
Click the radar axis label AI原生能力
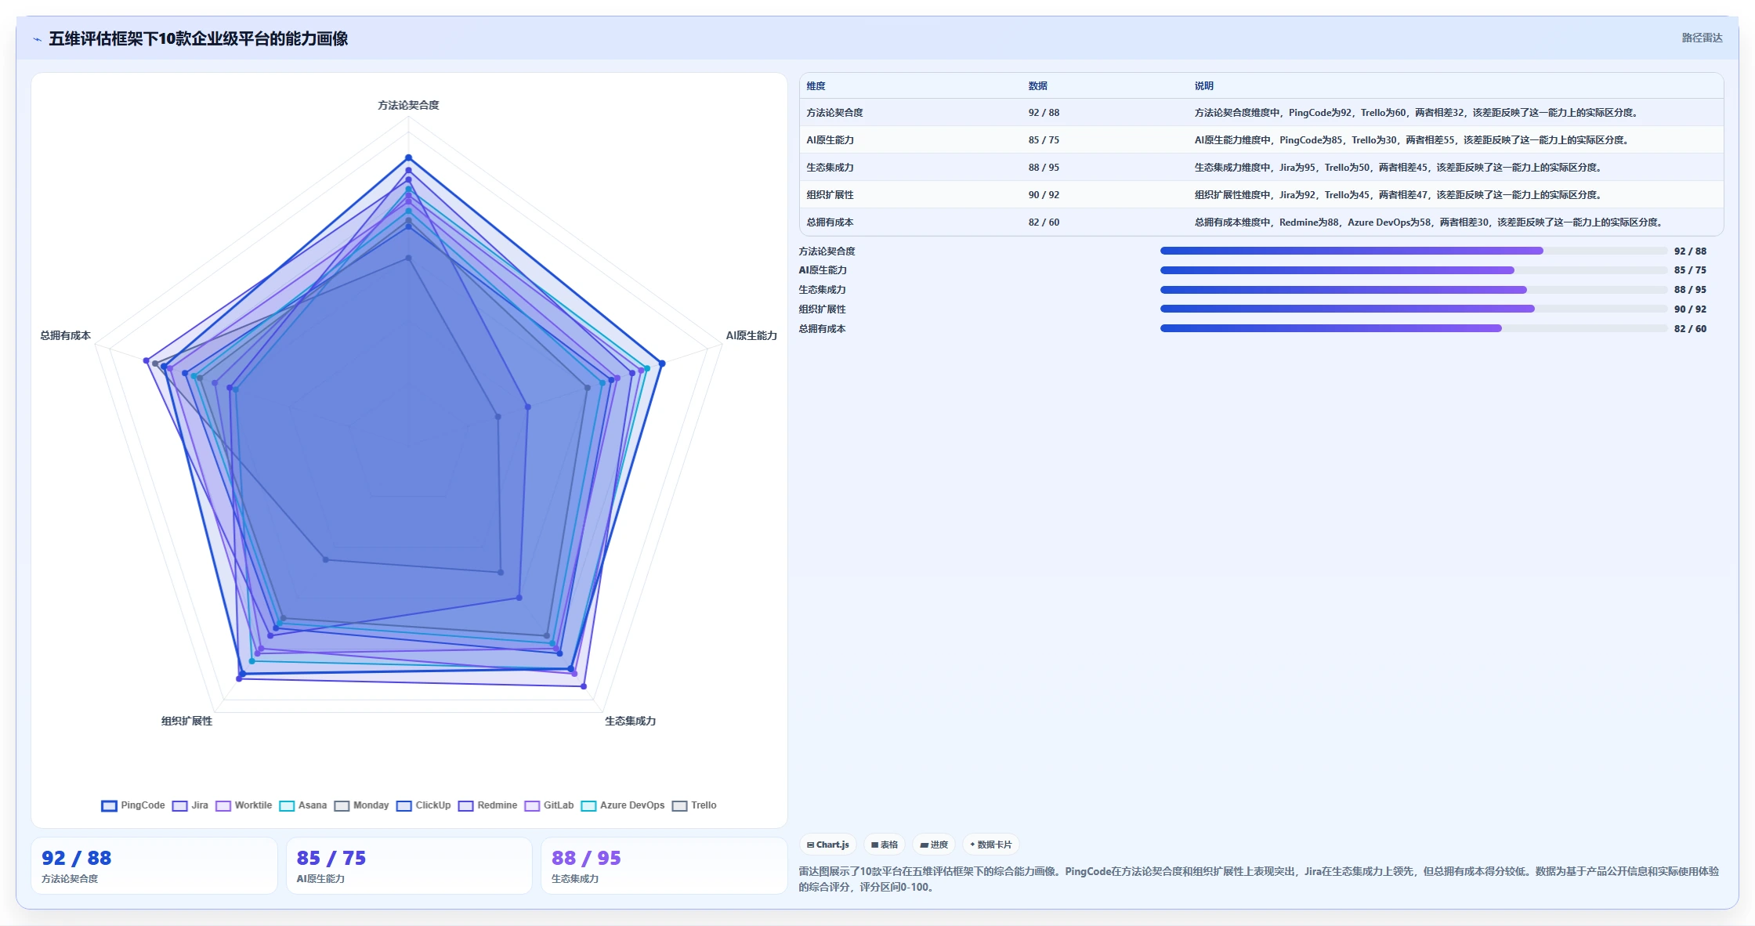point(751,335)
